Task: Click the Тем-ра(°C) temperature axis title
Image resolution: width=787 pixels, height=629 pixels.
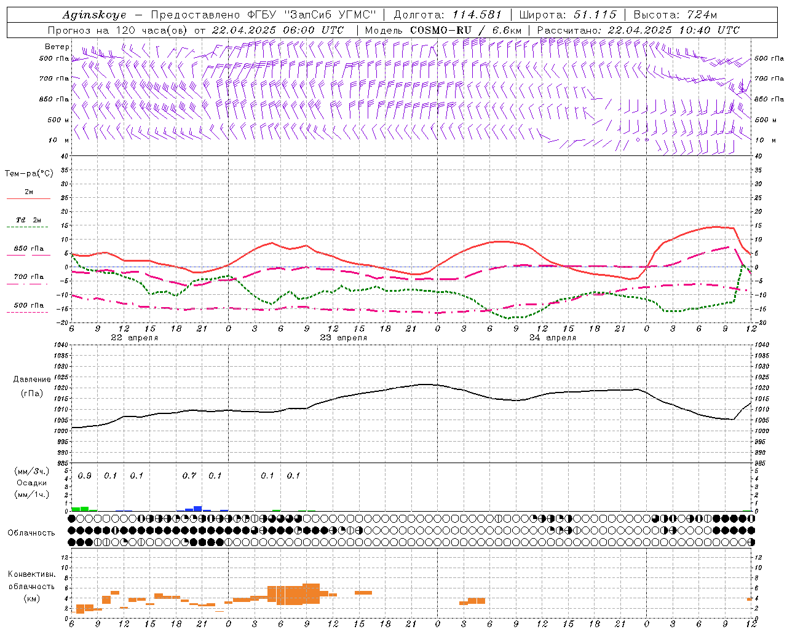Action: click(x=29, y=174)
